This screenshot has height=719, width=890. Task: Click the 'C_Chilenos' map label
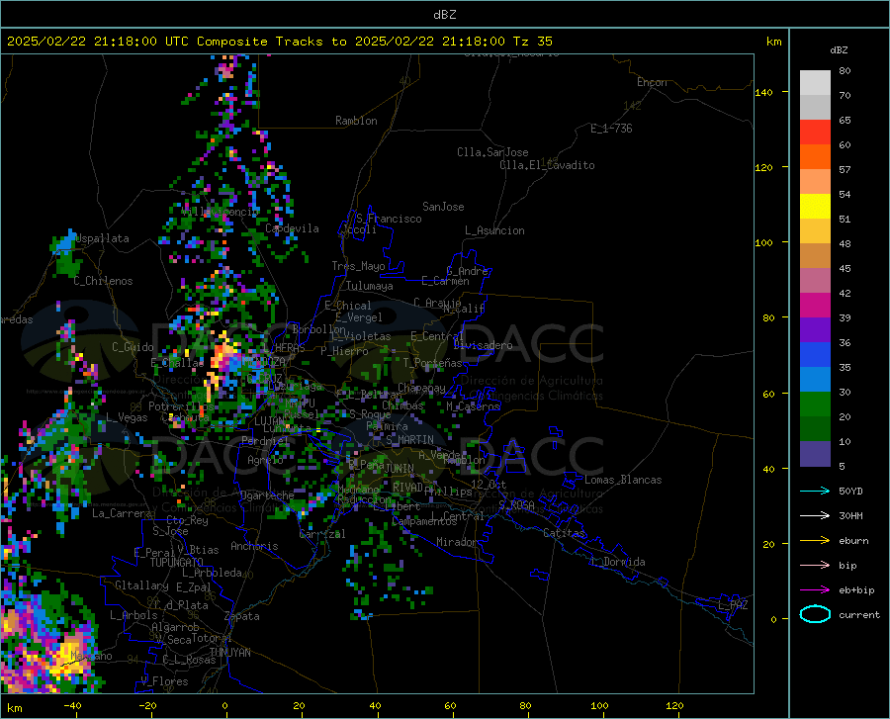point(103,281)
